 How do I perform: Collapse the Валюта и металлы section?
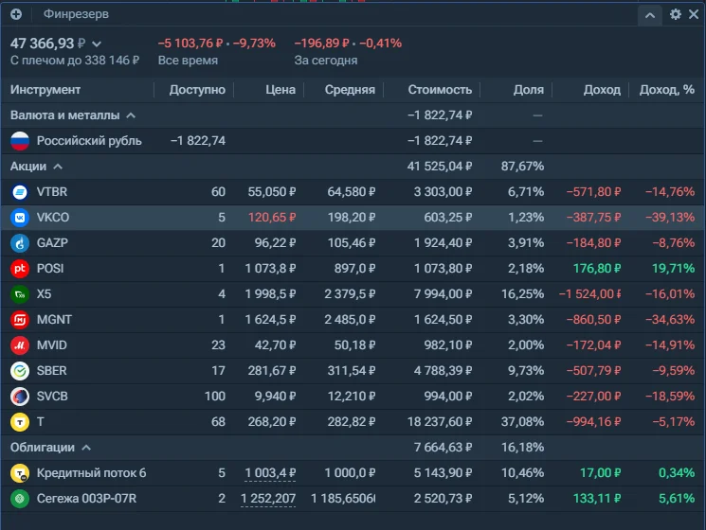[x=131, y=115]
